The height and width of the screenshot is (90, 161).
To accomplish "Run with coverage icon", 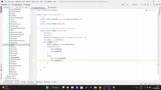I will click(x=148, y=4).
